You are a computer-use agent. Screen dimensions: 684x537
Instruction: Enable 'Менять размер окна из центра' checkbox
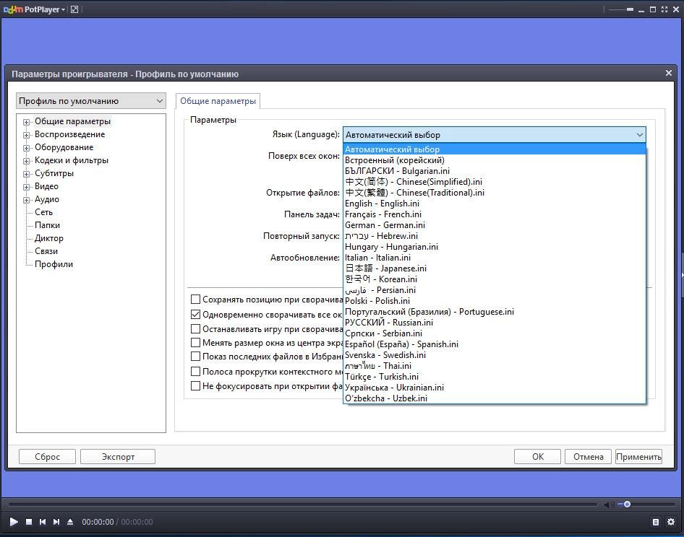click(x=195, y=342)
